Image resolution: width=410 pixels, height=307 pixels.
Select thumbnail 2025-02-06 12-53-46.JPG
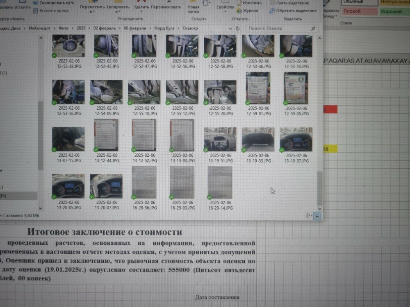tap(258, 46)
